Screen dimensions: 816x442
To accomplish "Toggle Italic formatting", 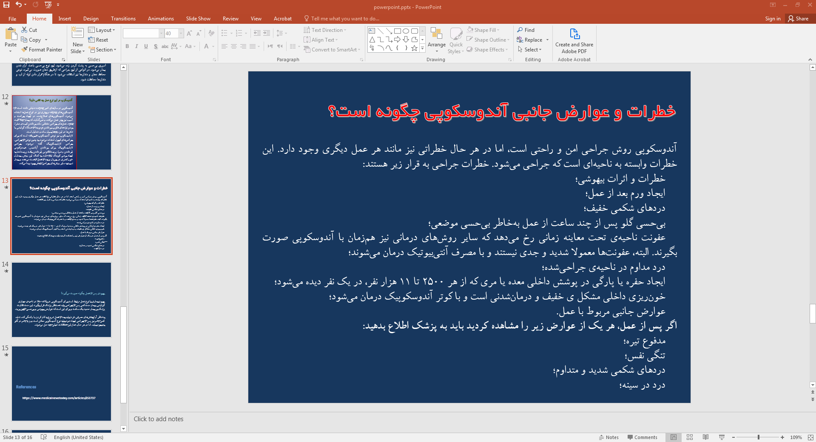I will (x=136, y=46).
